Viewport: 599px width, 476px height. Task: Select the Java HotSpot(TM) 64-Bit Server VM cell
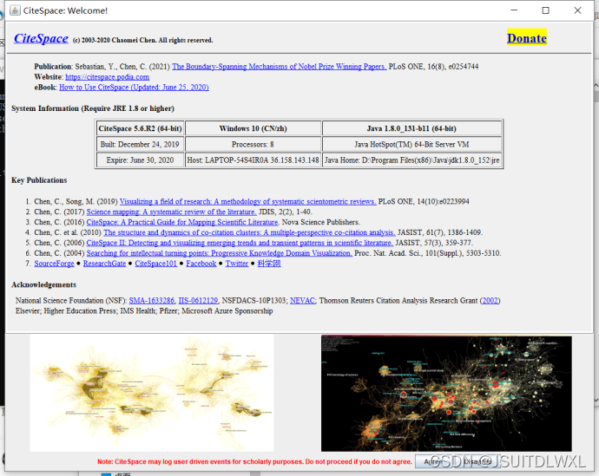pyautogui.click(x=411, y=145)
